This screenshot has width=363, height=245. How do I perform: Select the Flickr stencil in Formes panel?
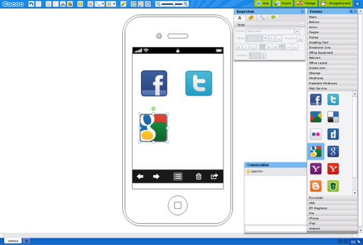(x=316, y=134)
